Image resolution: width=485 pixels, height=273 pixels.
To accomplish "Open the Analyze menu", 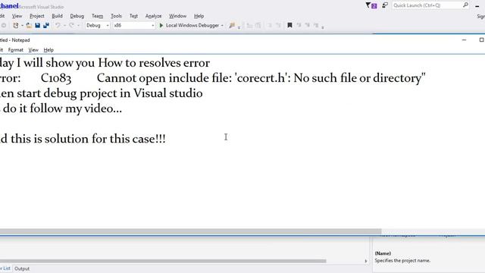I will click(x=153, y=16).
